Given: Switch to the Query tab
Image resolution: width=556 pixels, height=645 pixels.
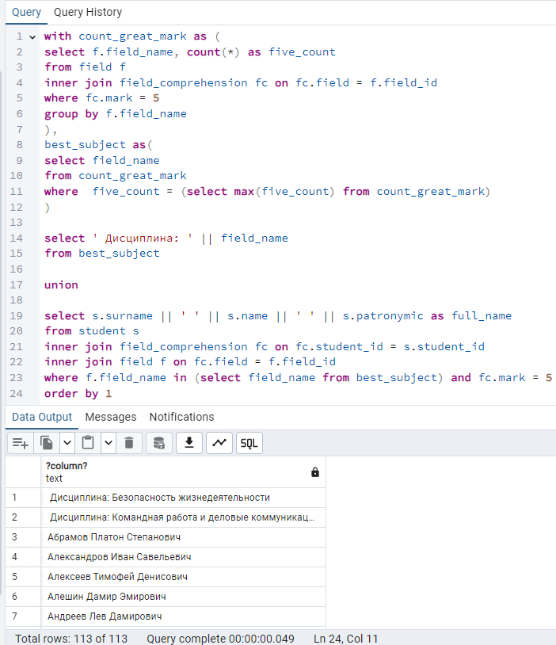Looking at the screenshot, I should pos(26,13).
